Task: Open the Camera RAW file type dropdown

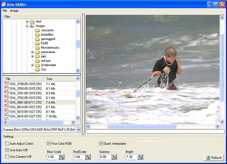Action: (x=78, y=130)
